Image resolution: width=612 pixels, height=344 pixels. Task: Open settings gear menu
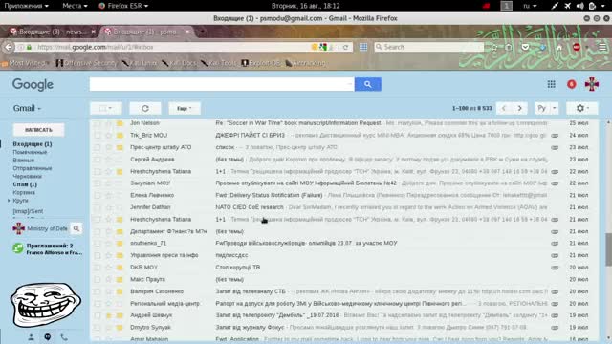[581, 108]
